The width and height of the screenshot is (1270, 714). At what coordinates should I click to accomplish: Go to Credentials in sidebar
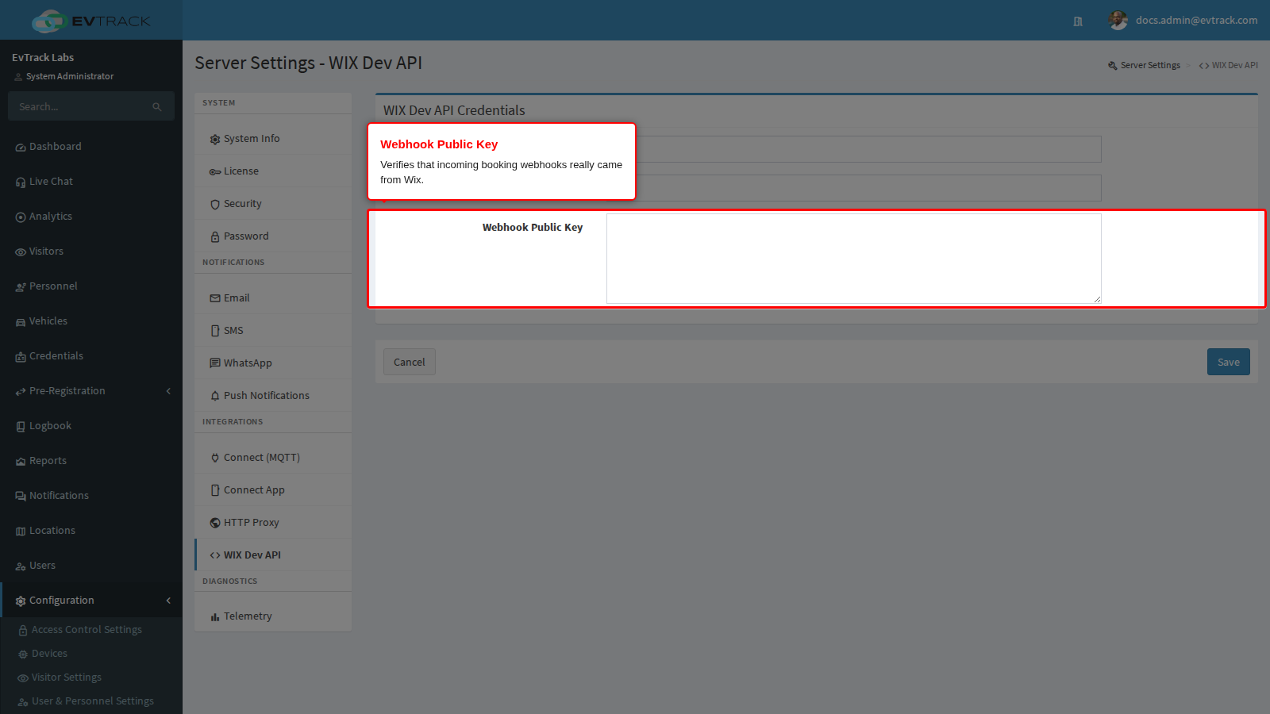[x=91, y=356]
